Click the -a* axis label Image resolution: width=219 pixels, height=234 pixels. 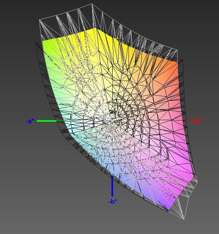tap(30, 121)
